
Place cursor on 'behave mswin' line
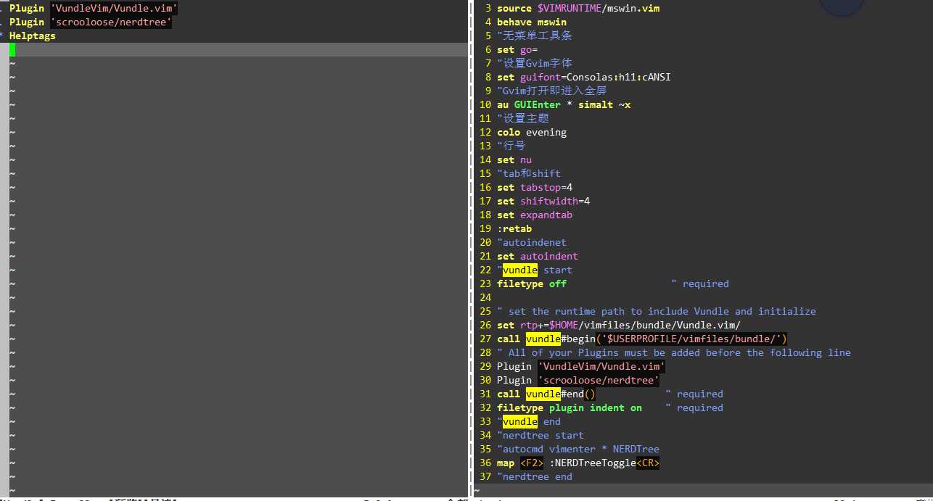532,22
